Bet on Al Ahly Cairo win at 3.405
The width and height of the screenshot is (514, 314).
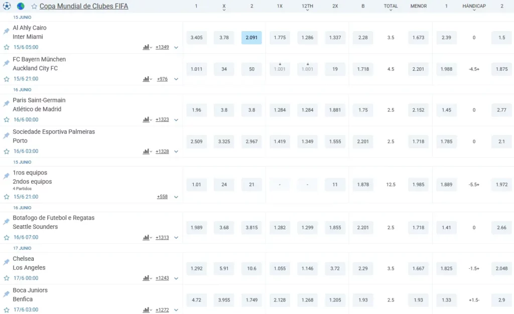pyautogui.click(x=196, y=38)
